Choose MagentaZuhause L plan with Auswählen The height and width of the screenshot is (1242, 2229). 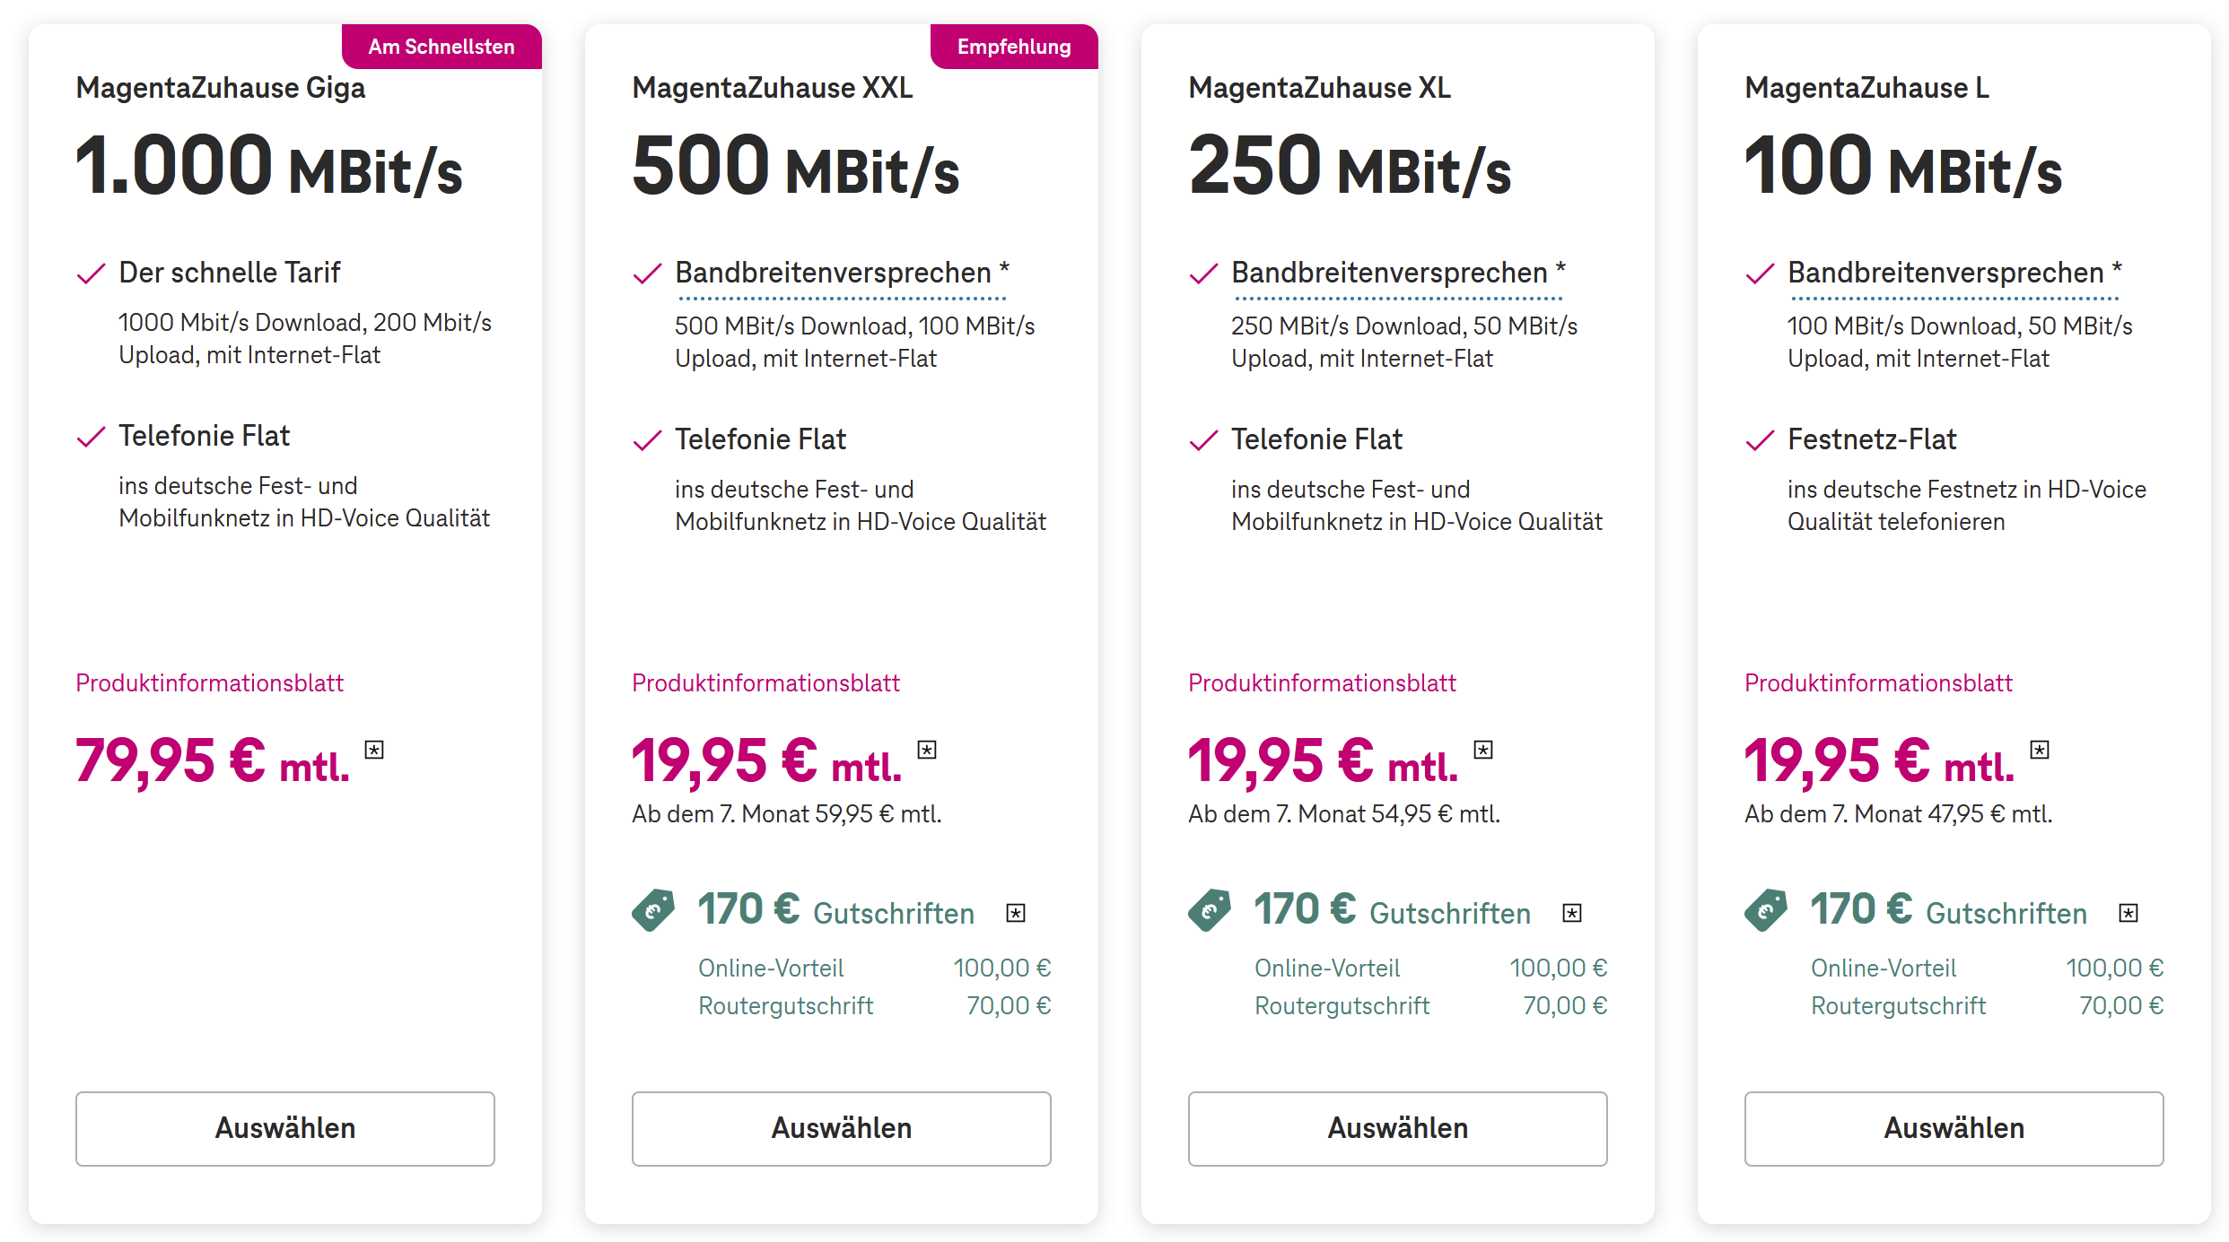[x=1954, y=1128]
